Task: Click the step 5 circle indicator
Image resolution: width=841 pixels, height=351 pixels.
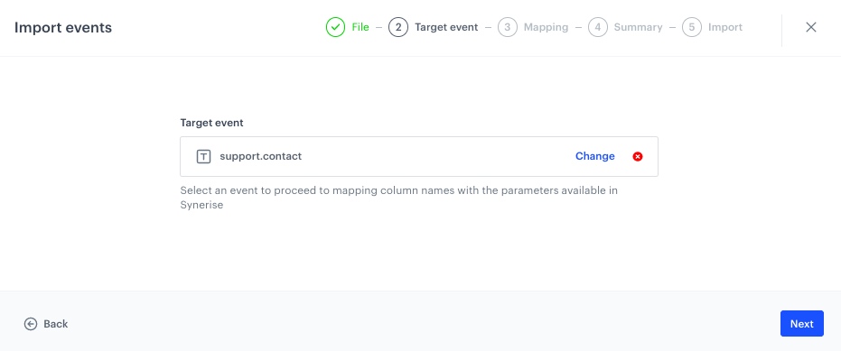Action: [x=692, y=27]
